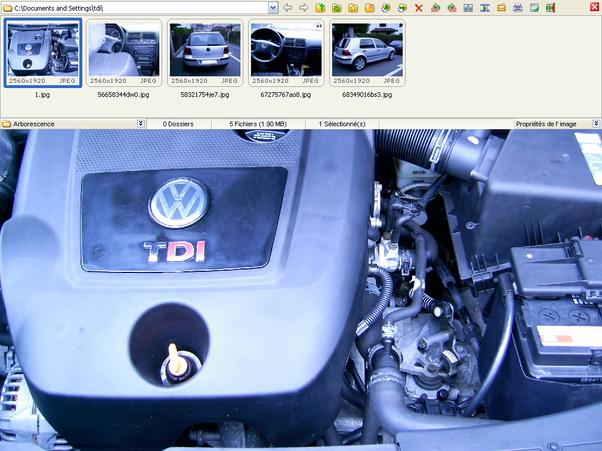The image size is (602, 451).
Task: Select thumbnail 68349016bs3.jpg
Action: coord(367,53)
